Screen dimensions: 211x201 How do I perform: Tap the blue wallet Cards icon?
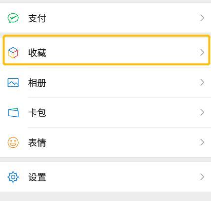(13, 112)
